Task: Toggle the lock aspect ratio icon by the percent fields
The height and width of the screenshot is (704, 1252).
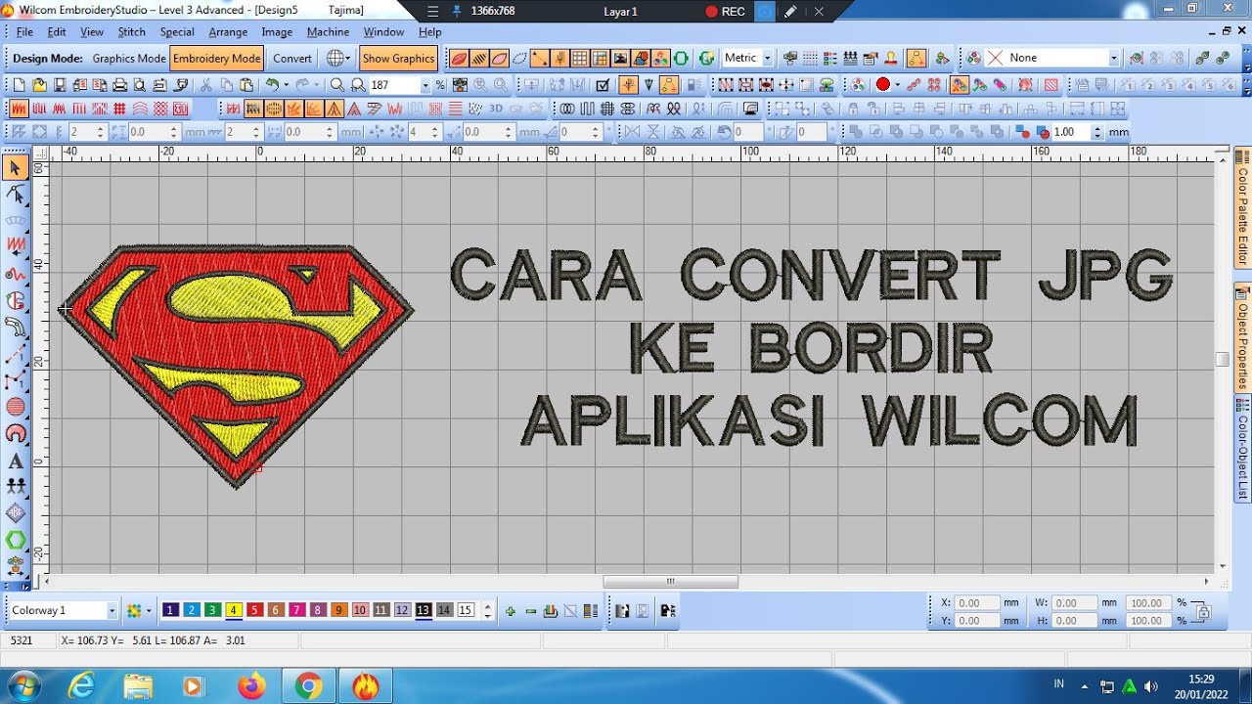Action: coord(1203,612)
